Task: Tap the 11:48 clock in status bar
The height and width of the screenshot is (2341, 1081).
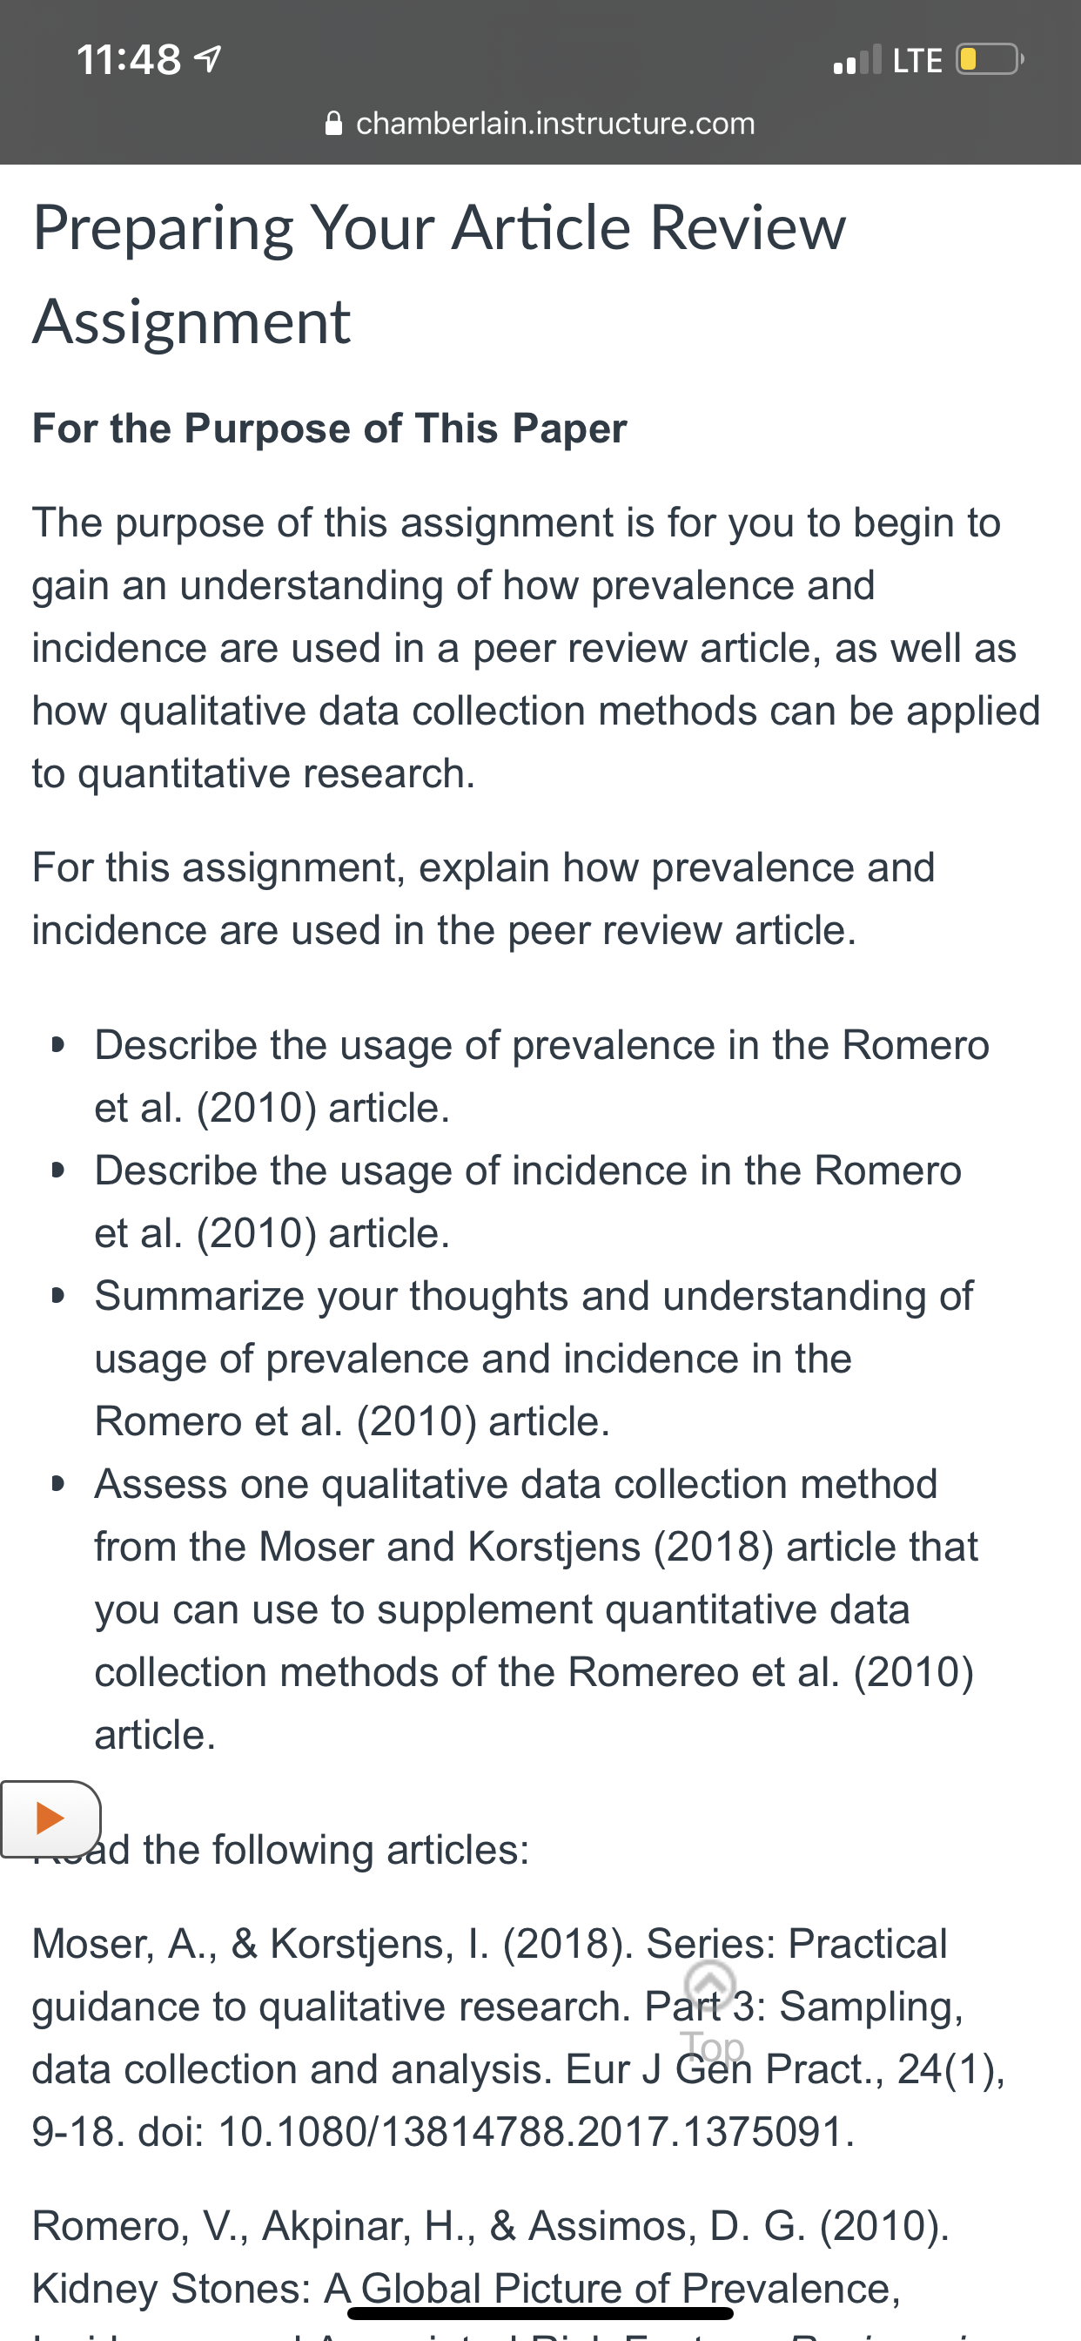Action: [x=129, y=60]
